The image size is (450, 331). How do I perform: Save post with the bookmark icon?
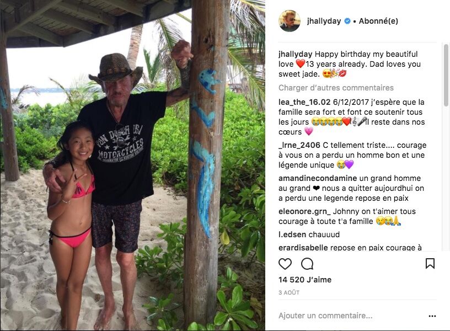tap(430, 264)
